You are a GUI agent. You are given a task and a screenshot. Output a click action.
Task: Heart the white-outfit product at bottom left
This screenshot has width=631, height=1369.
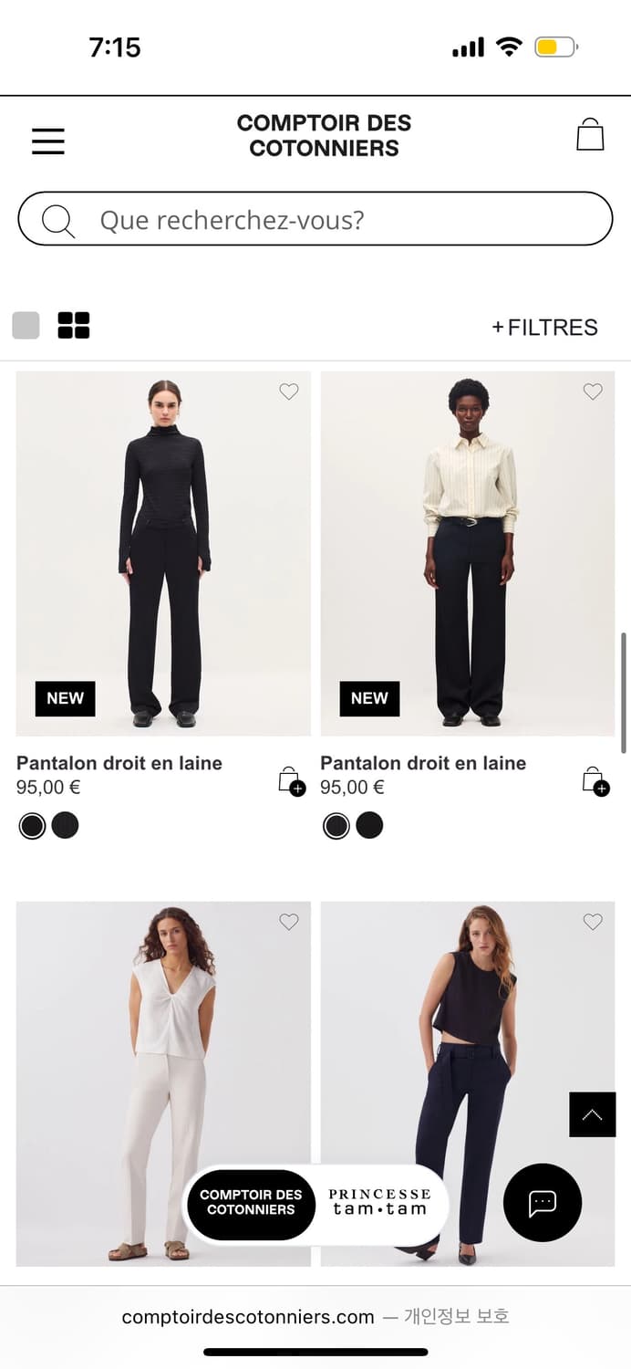pos(289,922)
